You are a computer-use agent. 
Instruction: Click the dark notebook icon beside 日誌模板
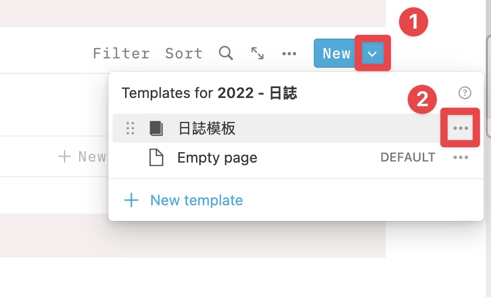coord(156,128)
